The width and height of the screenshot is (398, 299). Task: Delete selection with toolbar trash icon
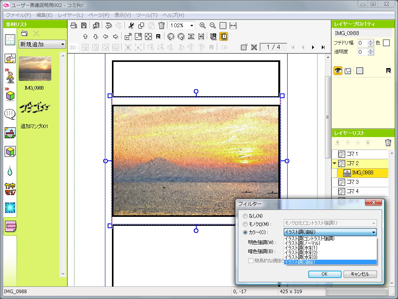point(161,25)
